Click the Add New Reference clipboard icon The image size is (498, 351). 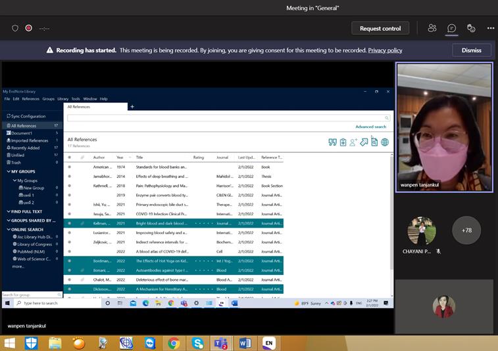coord(343,142)
